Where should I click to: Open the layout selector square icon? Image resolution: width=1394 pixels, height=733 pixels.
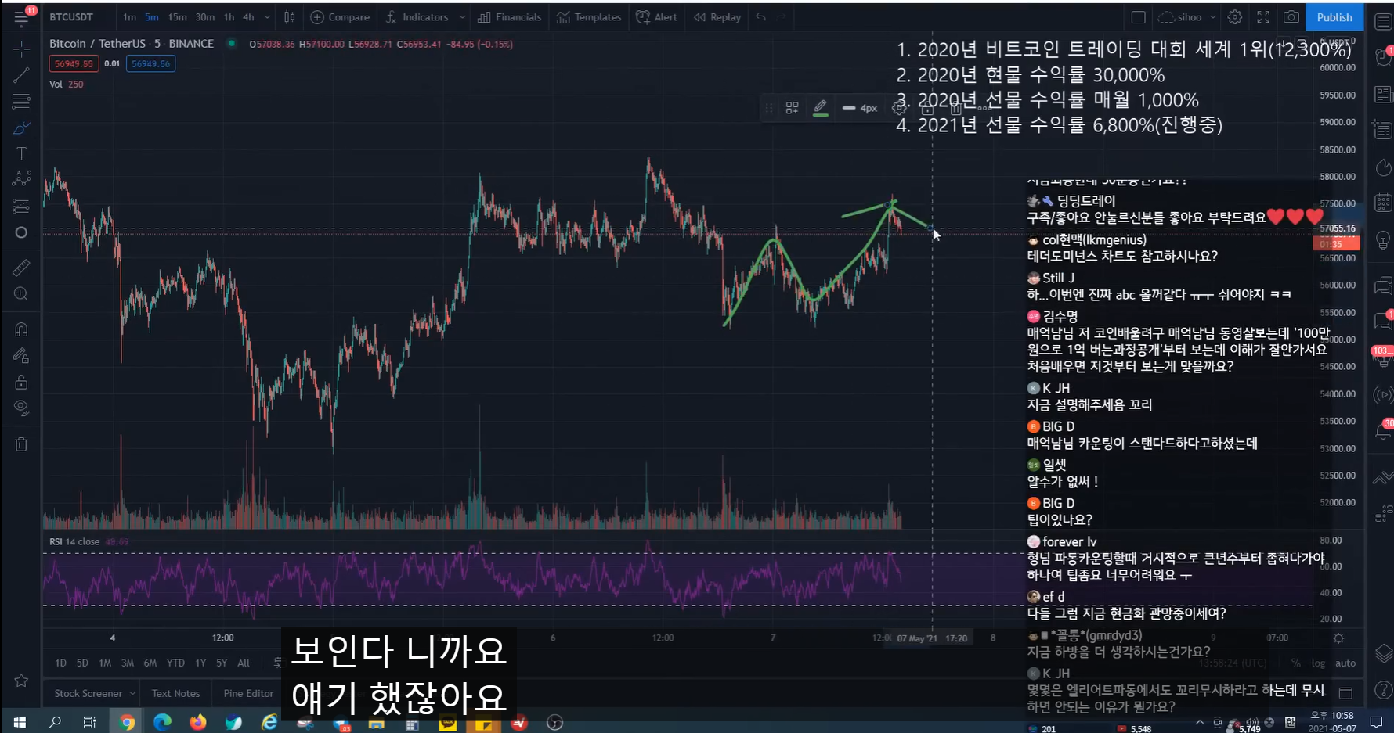click(1139, 17)
